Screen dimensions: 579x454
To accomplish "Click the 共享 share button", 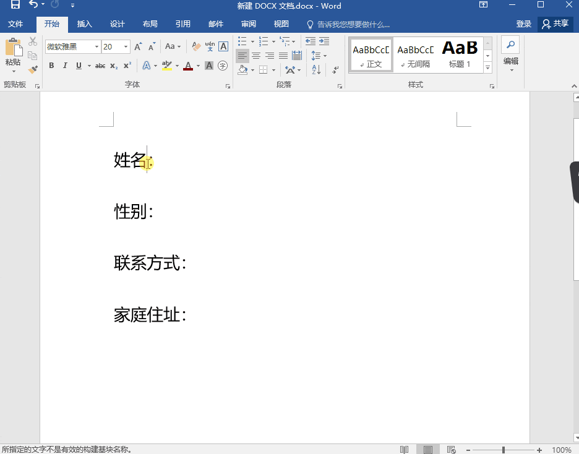I will 555,24.
